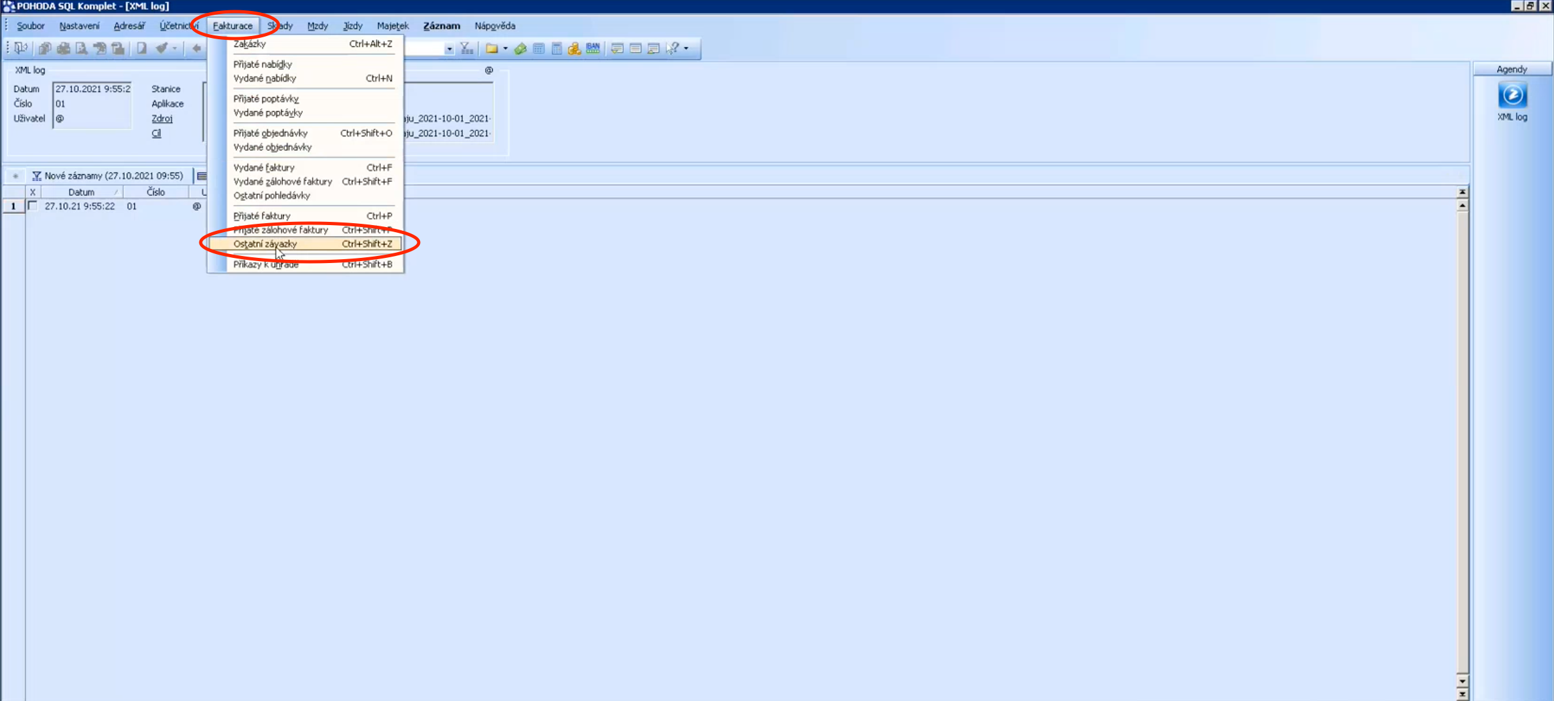The height and width of the screenshot is (701, 1554).
Task: Click the funnel icon on Nové záznamy tab
Action: point(37,176)
